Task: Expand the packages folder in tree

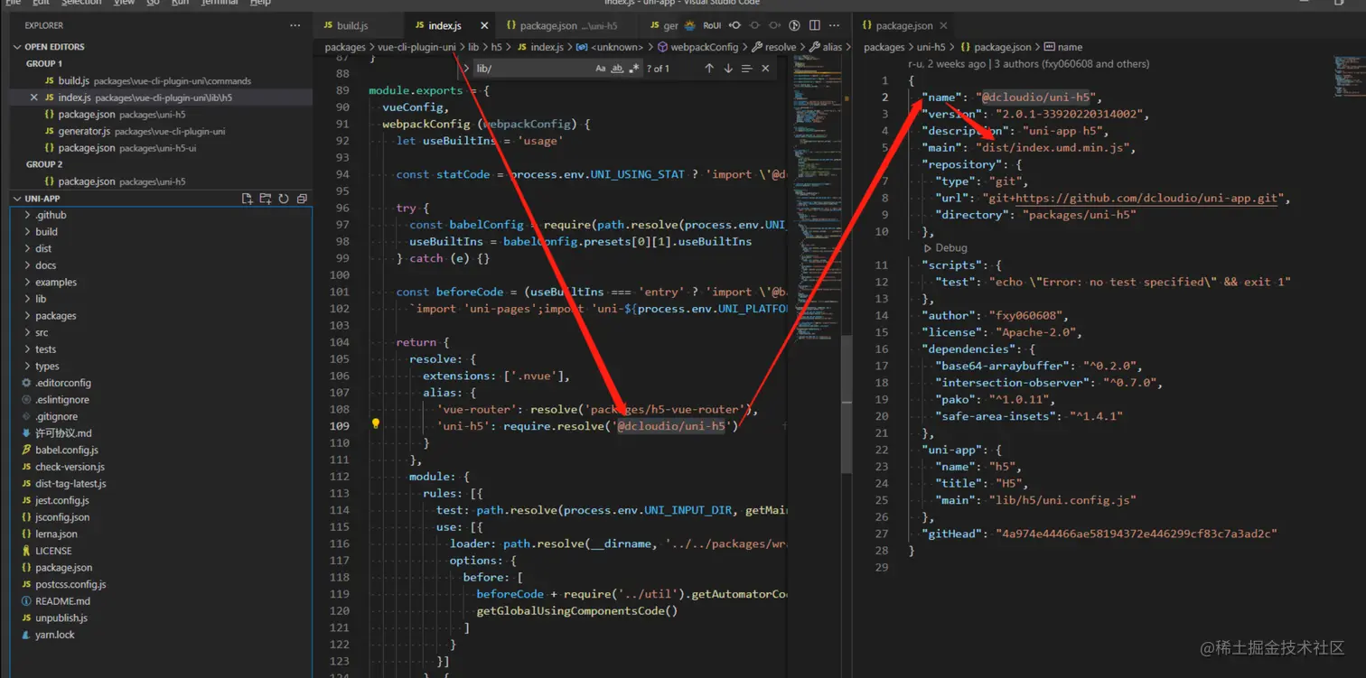Action: tap(55, 316)
